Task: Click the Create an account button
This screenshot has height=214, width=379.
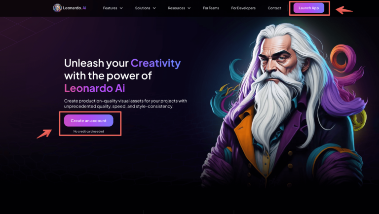Action: click(x=88, y=120)
